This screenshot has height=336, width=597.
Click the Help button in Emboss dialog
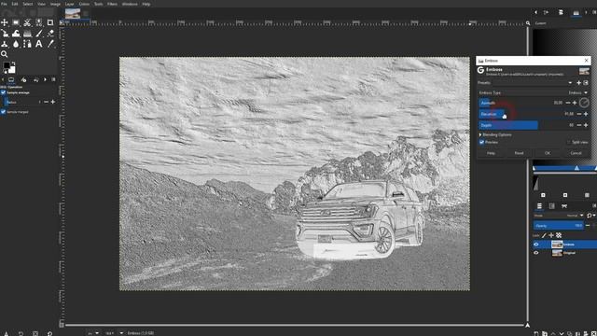click(491, 153)
